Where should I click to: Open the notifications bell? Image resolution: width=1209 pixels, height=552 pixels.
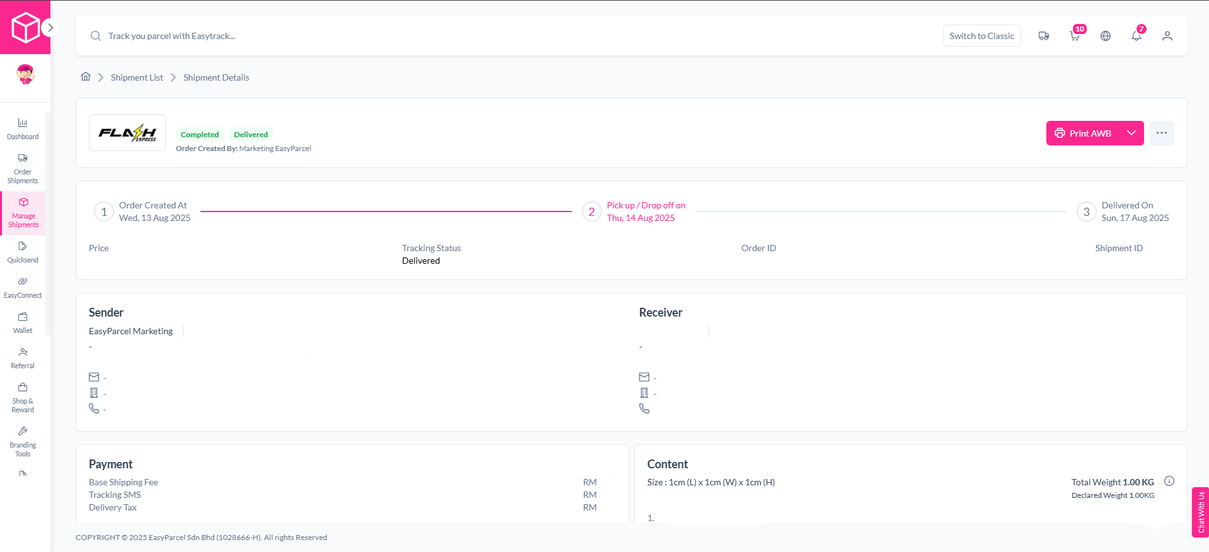coord(1137,36)
